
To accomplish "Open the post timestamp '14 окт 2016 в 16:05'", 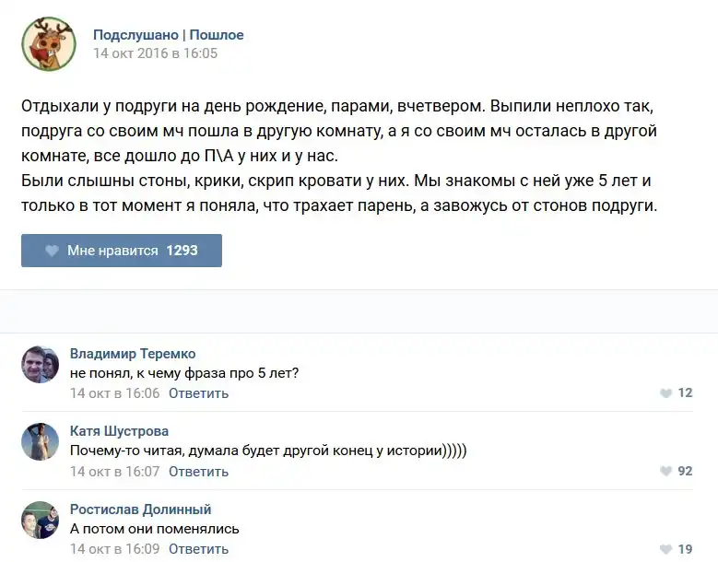I will [155, 53].
